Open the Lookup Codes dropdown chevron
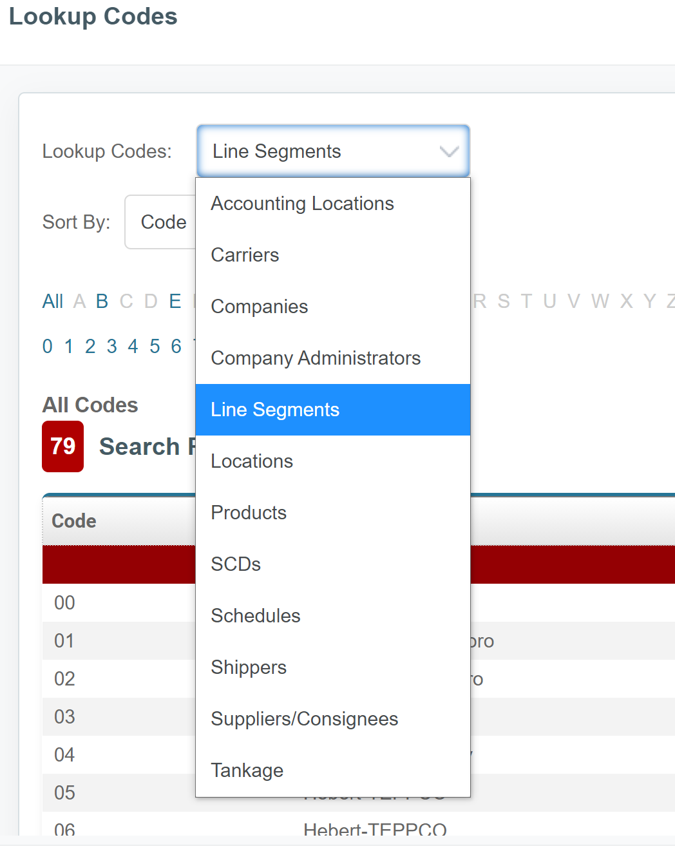This screenshot has width=675, height=853. point(448,151)
